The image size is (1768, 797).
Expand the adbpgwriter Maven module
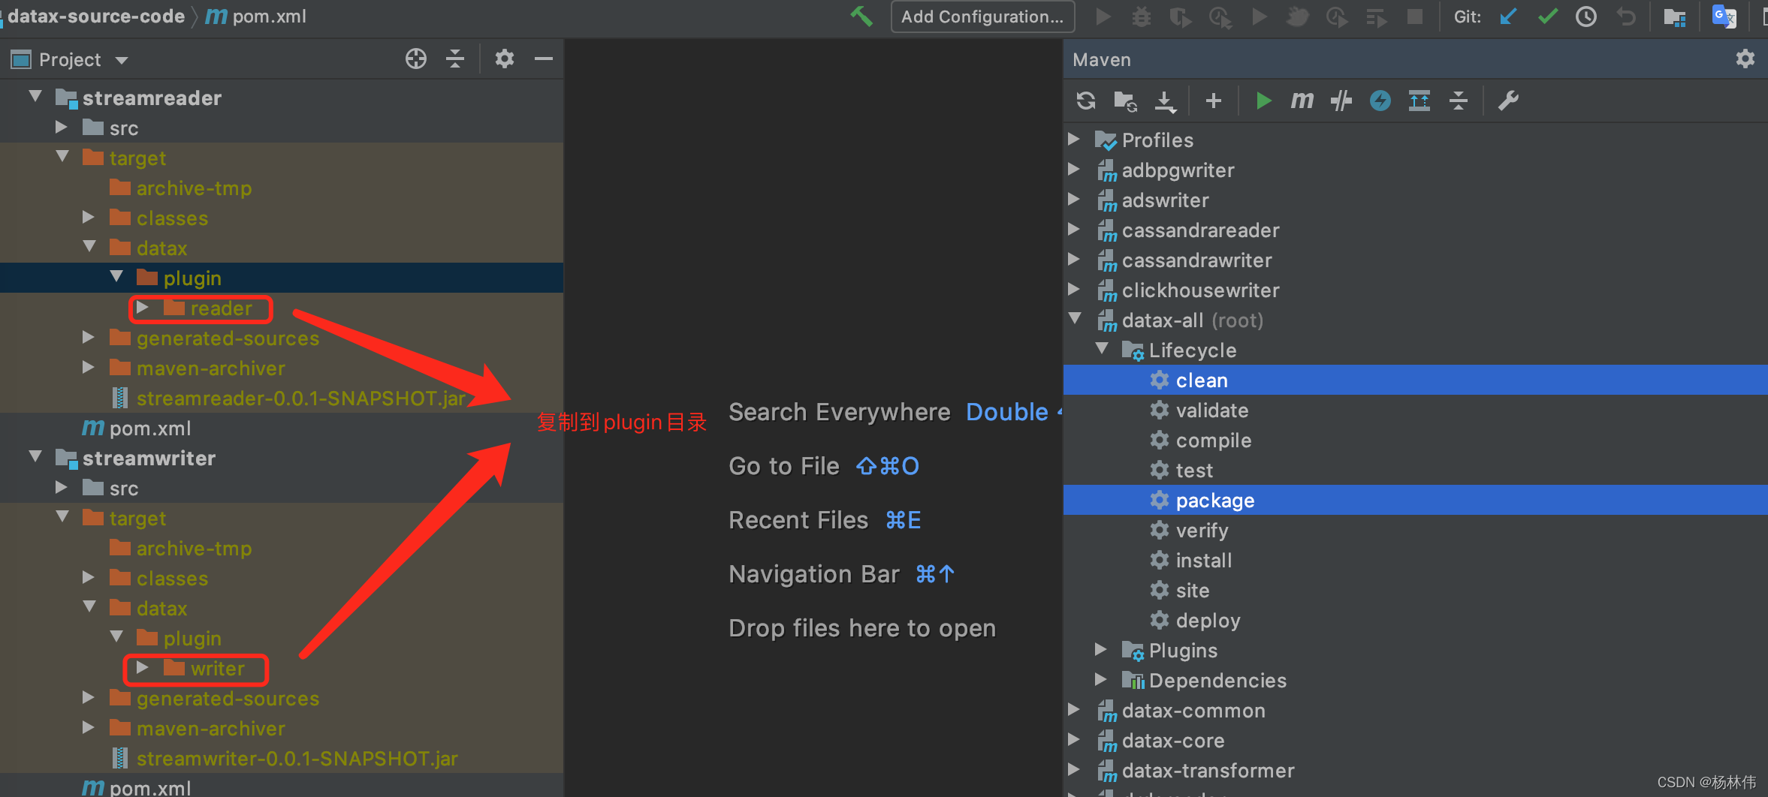tap(1074, 169)
